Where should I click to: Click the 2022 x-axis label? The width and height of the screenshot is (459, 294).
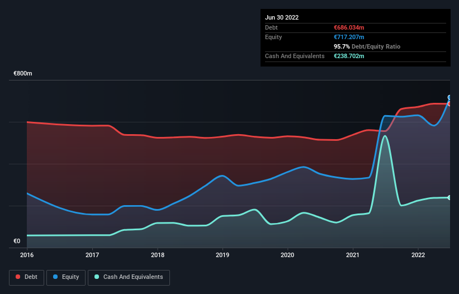point(418,255)
